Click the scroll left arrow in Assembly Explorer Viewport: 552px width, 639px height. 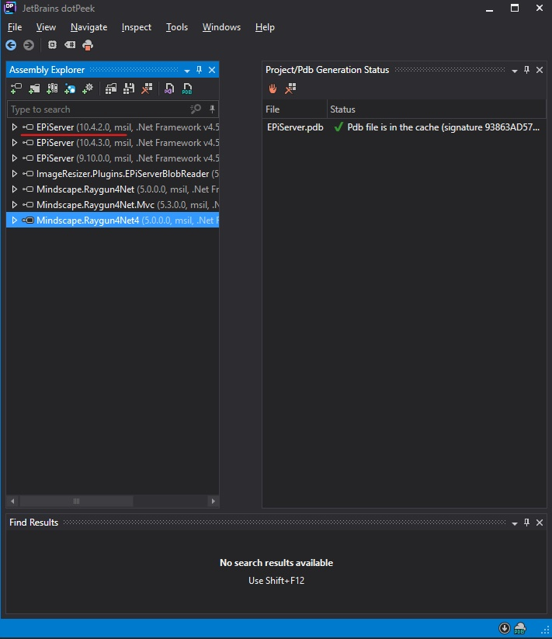point(12,501)
